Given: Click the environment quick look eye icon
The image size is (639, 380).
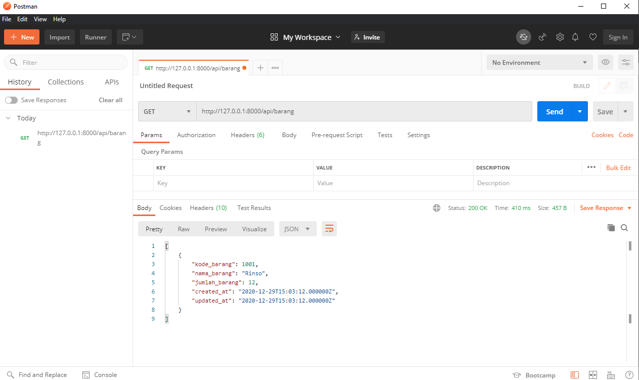Looking at the screenshot, I should point(605,62).
